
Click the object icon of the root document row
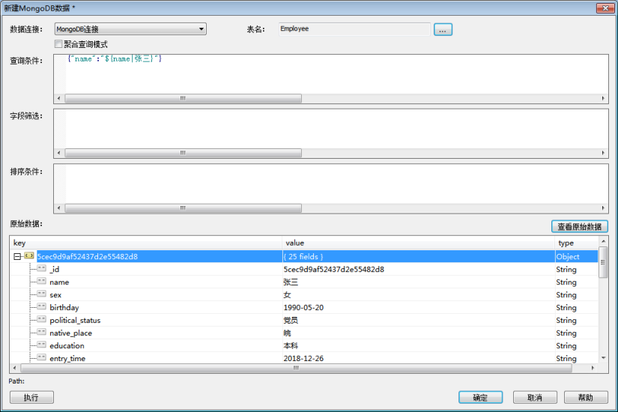point(29,256)
